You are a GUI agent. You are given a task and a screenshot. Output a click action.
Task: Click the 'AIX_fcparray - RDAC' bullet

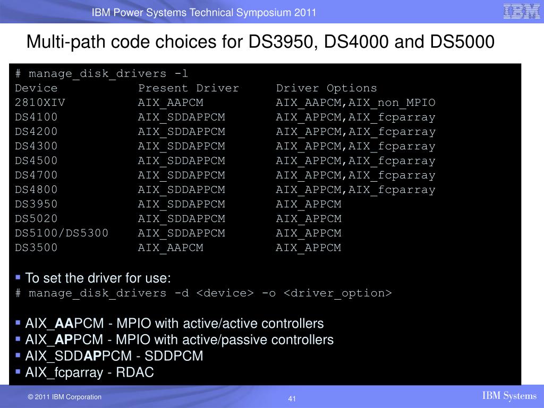(89, 372)
